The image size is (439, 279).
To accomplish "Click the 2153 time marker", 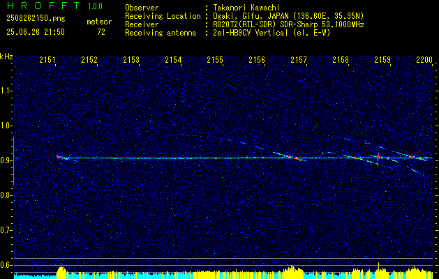I will 131,60.
